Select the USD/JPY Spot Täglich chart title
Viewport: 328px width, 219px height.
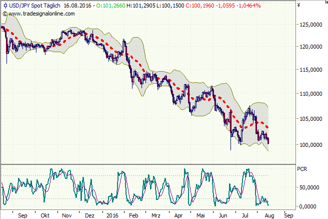click(x=34, y=6)
